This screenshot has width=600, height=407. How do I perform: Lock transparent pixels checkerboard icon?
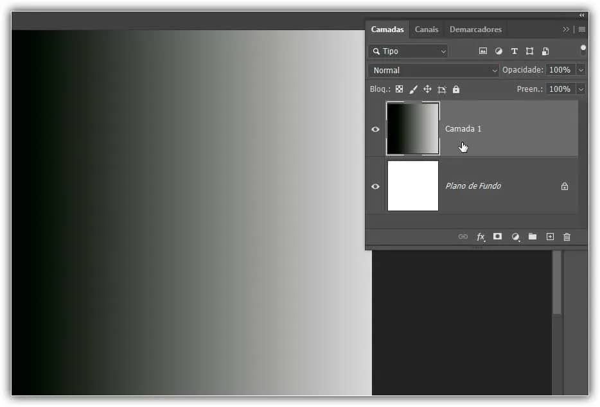pyautogui.click(x=399, y=89)
